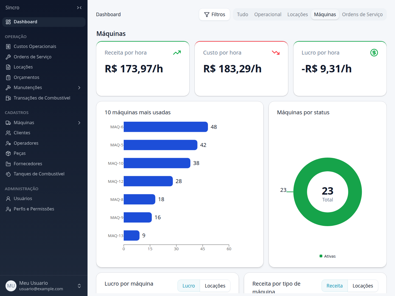Image resolution: width=395 pixels, height=296 pixels.
Task: Expand the Manutenções submenu chevron
Action: coord(79,88)
